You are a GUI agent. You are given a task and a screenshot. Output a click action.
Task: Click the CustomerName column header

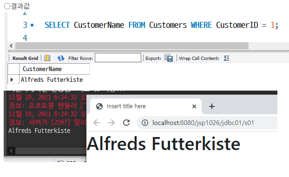click(54, 69)
